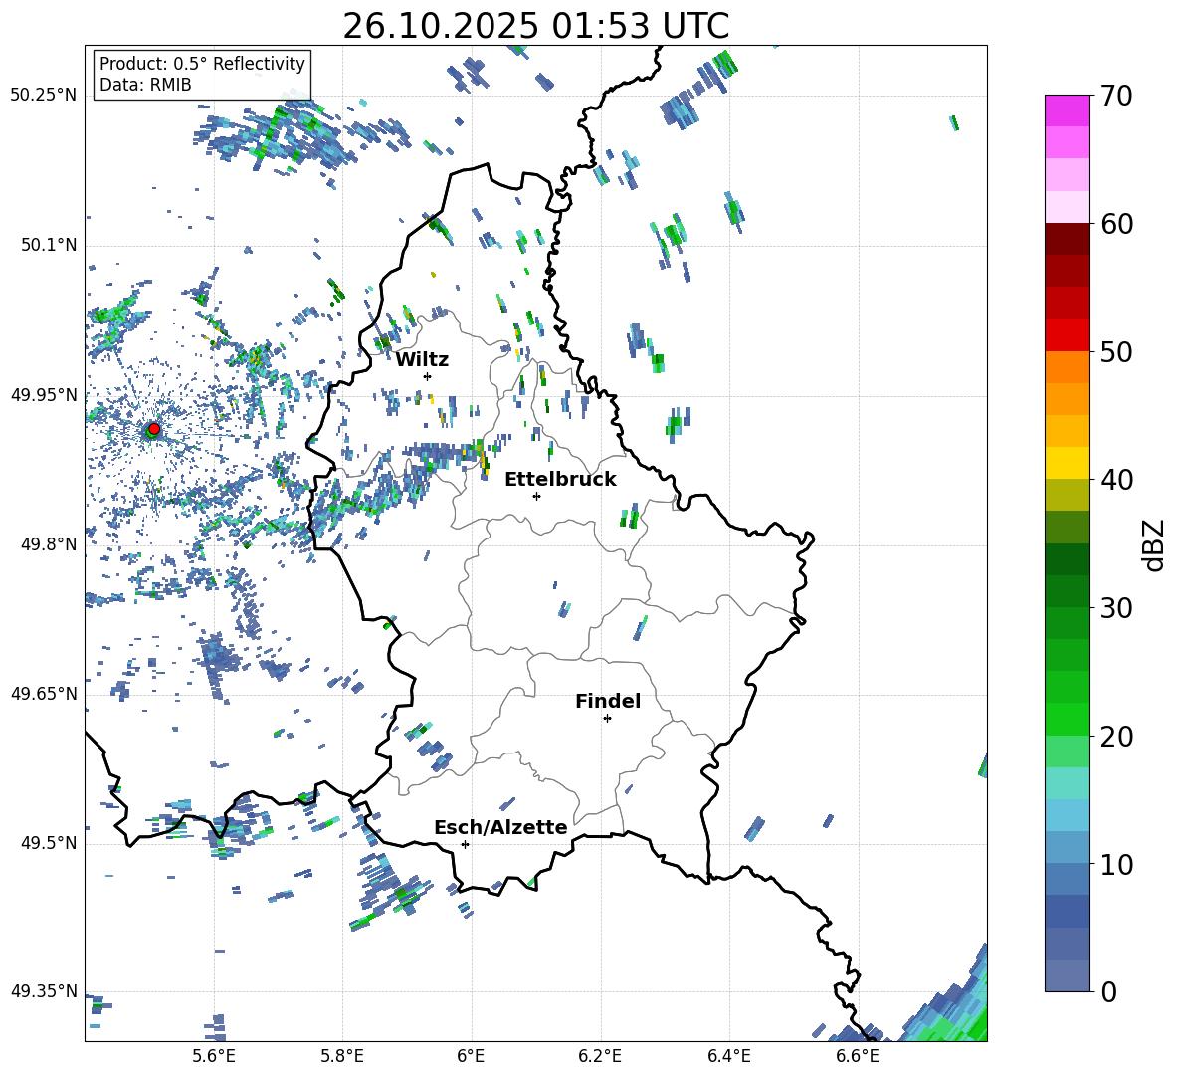Click the 'Data: RMIB' text

145,85
